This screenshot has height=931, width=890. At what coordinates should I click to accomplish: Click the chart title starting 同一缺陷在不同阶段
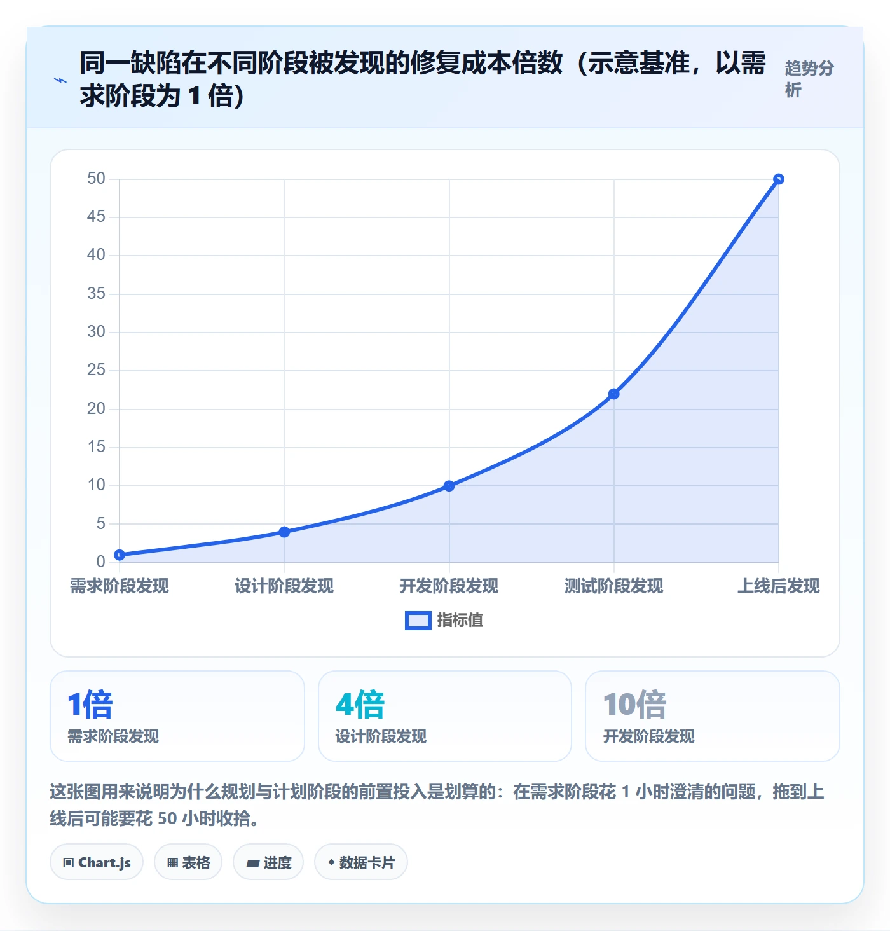click(423, 79)
